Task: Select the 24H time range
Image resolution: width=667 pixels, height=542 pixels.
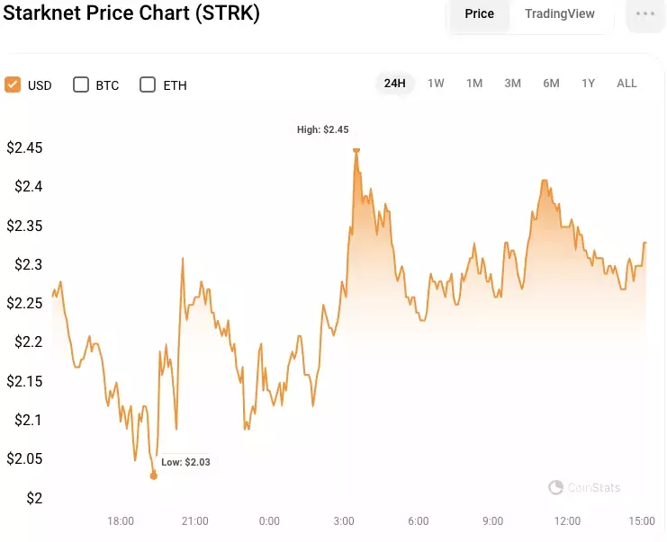Action: (395, 84)
